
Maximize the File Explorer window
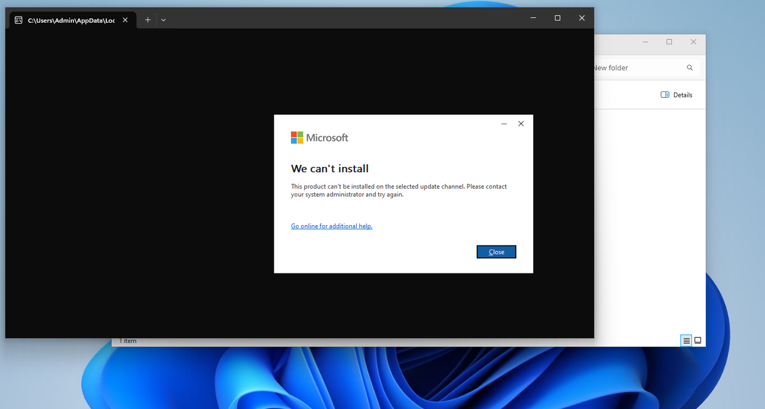pos(669,42)
